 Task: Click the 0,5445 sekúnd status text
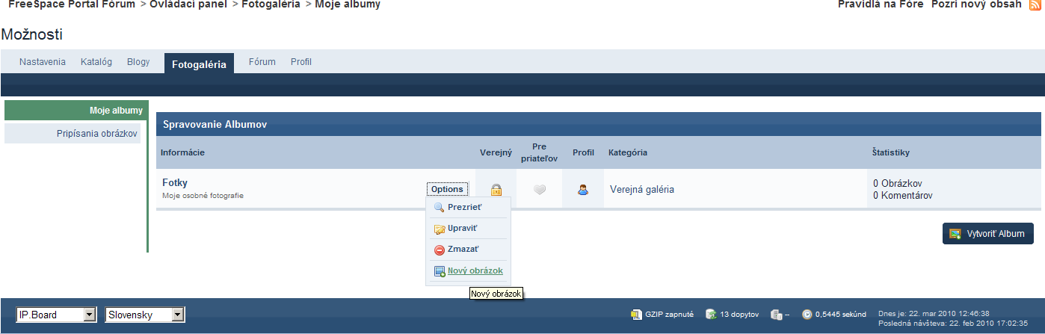coord(841,315)
